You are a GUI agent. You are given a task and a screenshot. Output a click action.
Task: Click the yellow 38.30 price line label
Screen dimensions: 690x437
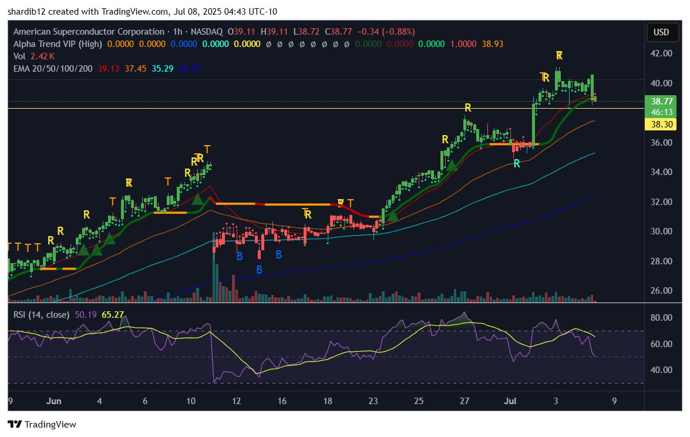click(661, 125)
